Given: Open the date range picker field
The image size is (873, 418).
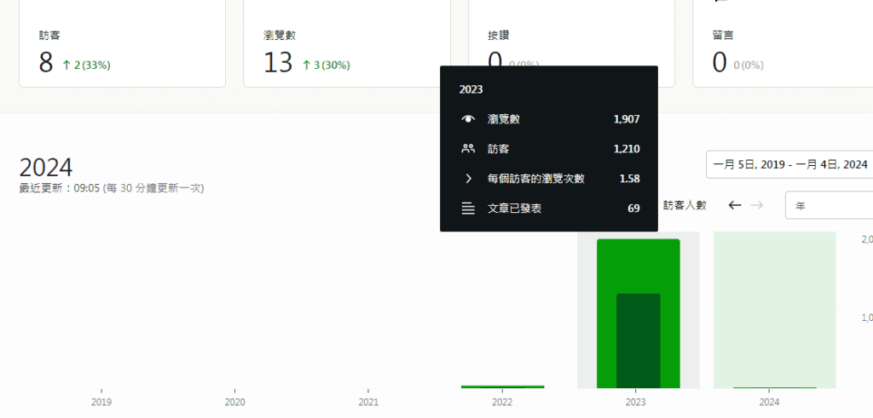Looking at the screenshot, I should coord(789,164).
